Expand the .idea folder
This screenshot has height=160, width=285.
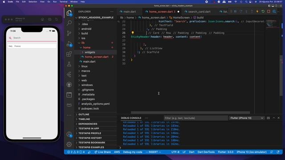[x=96, y=24]
